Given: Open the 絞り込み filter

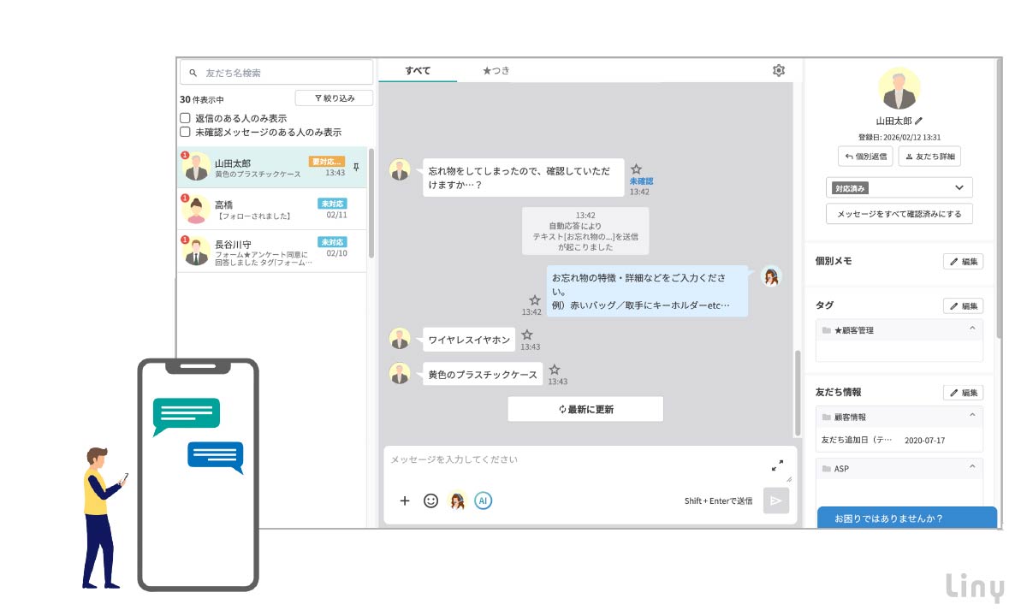Looking at the screenshot, I should pos(335,98).
